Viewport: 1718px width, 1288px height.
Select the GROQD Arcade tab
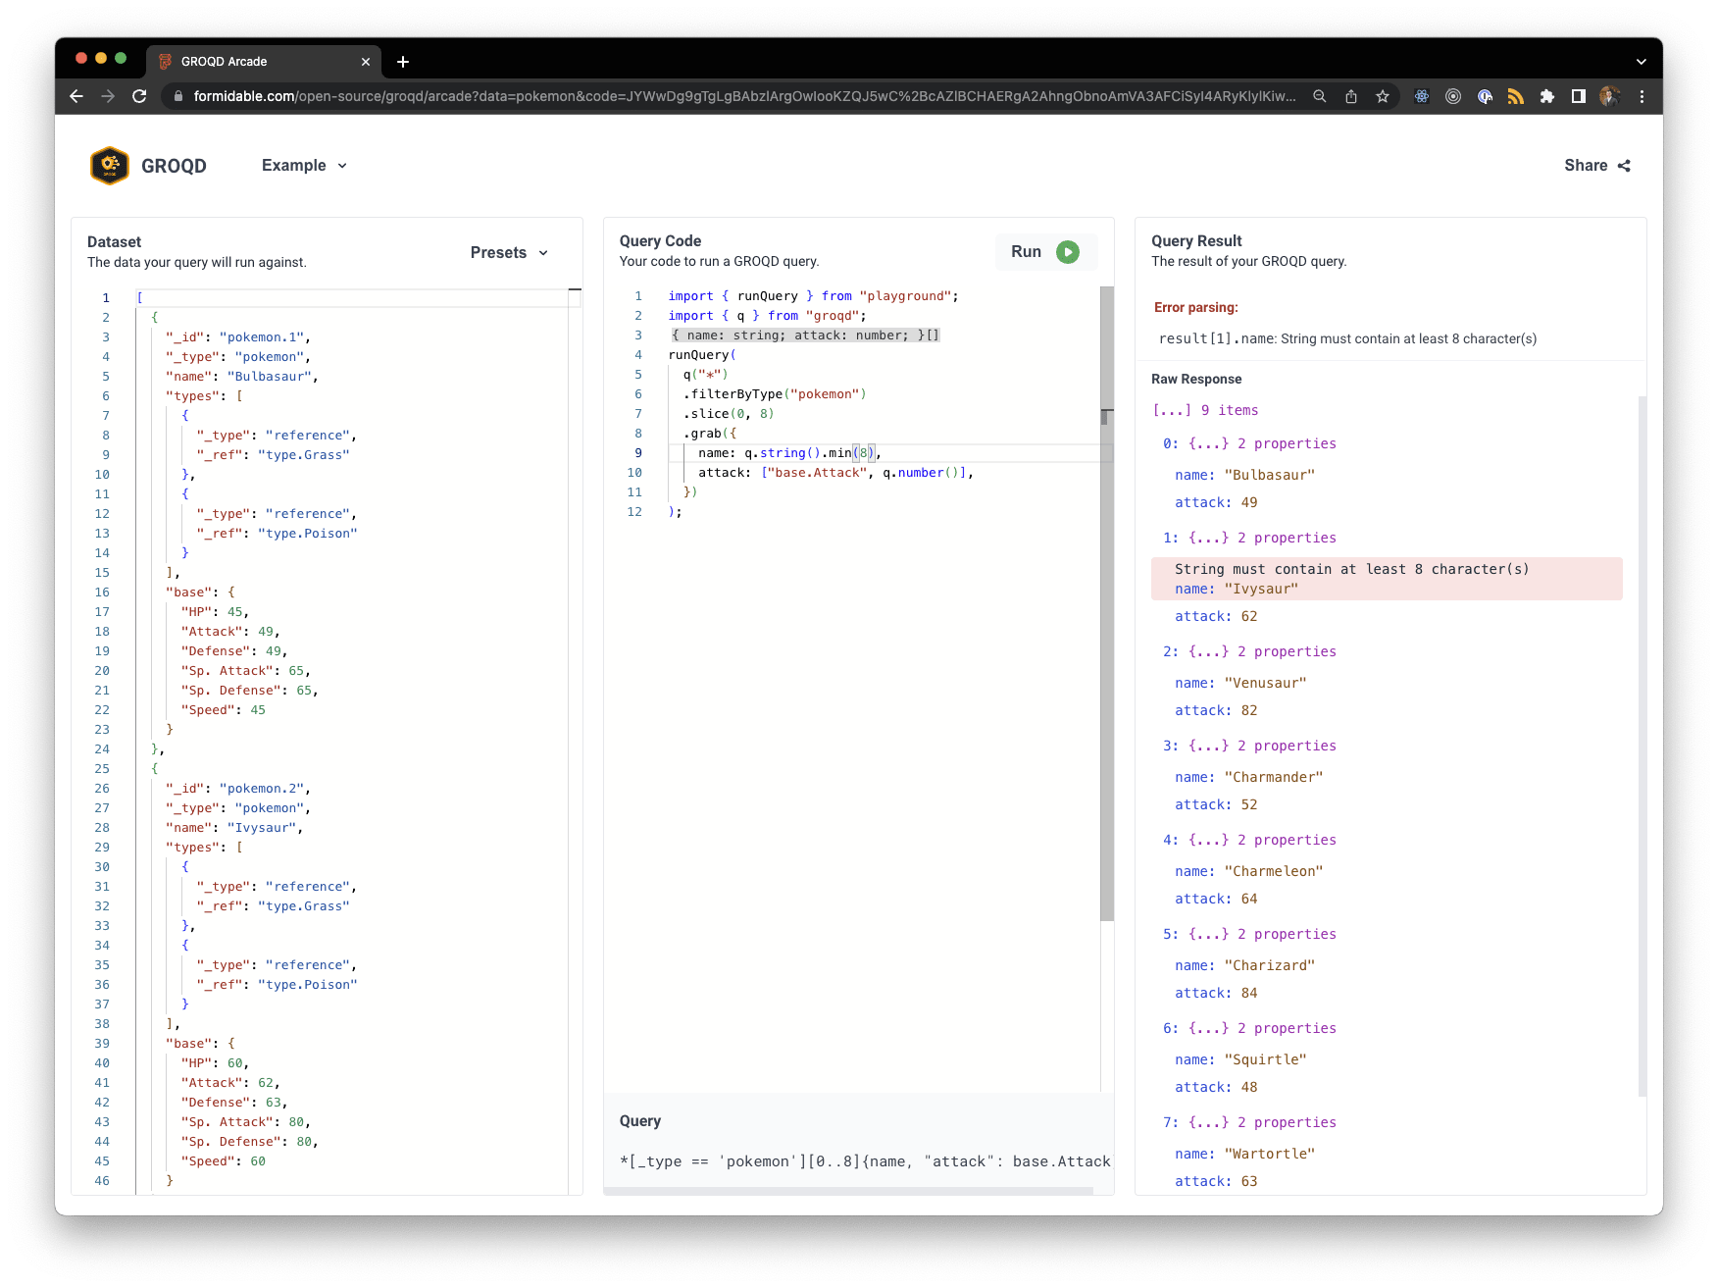tap(264, 62)
